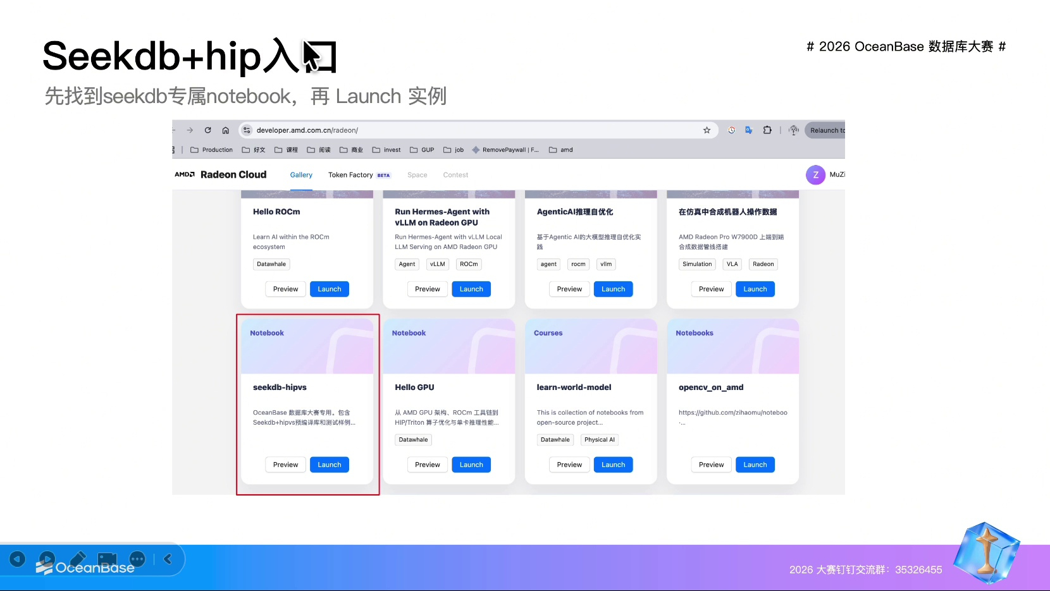Click the browser forward arrow
1050x591 pixels.
tap(190, 130)
